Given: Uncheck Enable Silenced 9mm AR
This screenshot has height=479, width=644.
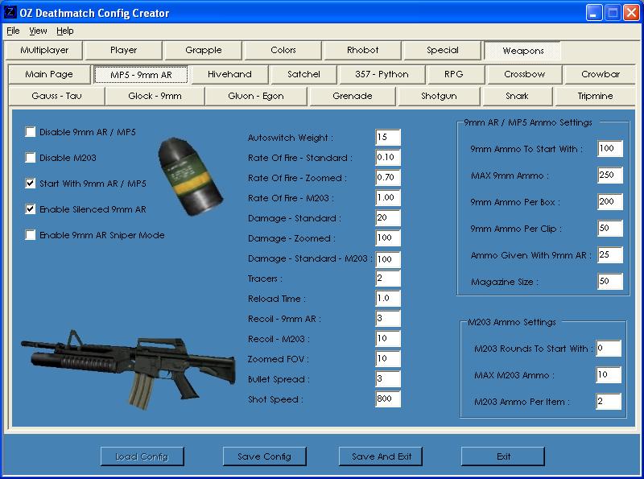Looking at the screenshot, I should pos(30,209).
